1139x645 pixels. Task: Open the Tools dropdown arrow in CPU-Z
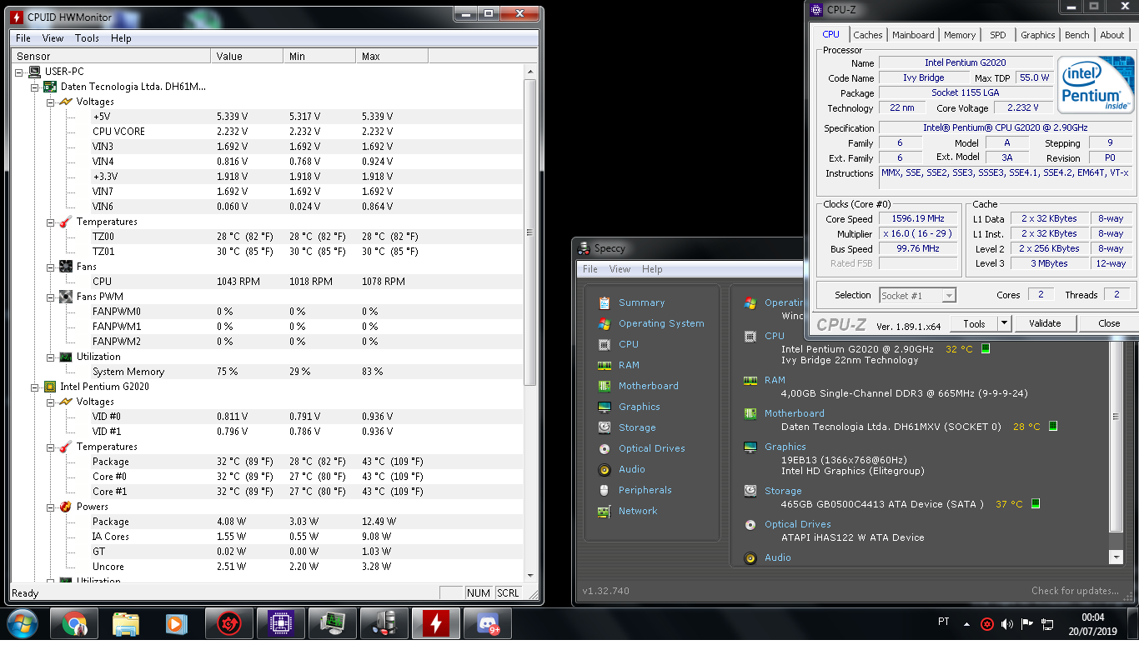[1004, 323]
